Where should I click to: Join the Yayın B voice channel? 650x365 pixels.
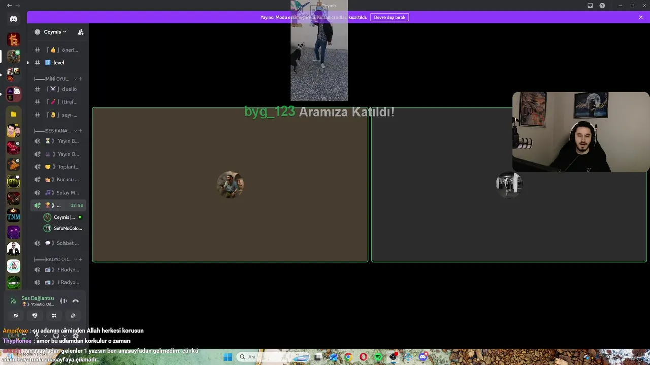click(x=58, y=141)
